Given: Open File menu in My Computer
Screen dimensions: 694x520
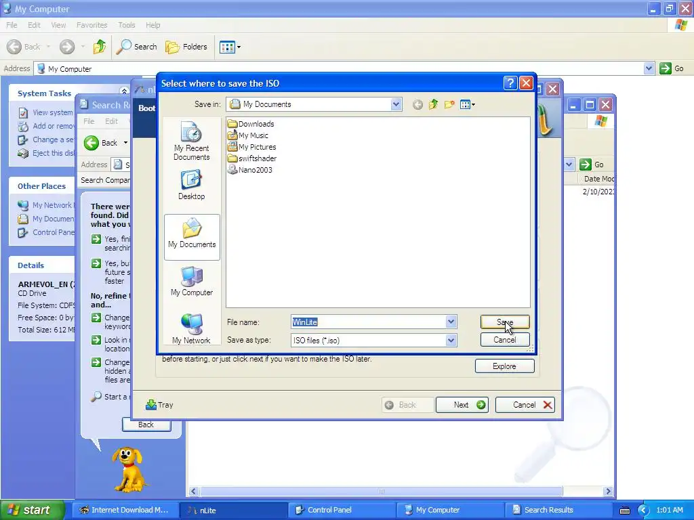Looking at the screenshot, I should point(12,25).
